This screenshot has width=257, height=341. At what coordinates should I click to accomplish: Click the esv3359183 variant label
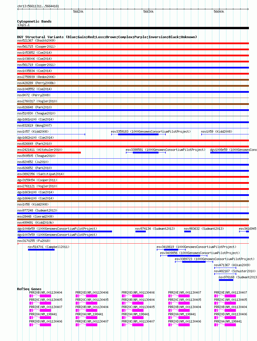(x=151, y=131)
